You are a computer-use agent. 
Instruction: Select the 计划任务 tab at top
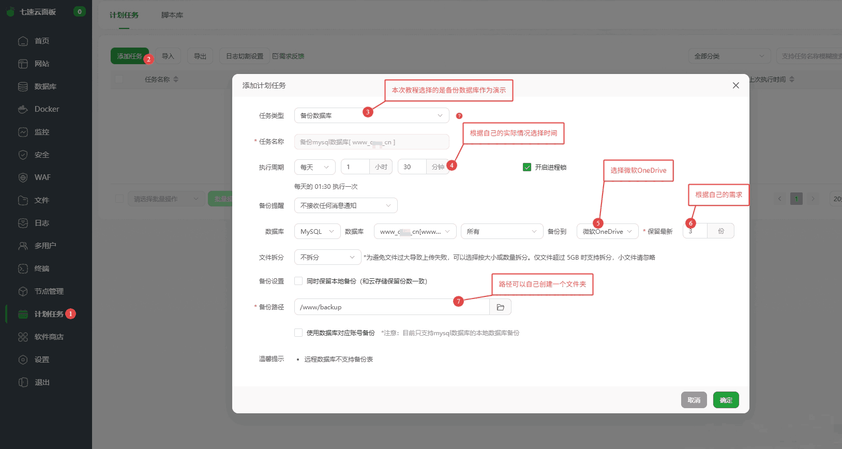click(x=124, y=15)
